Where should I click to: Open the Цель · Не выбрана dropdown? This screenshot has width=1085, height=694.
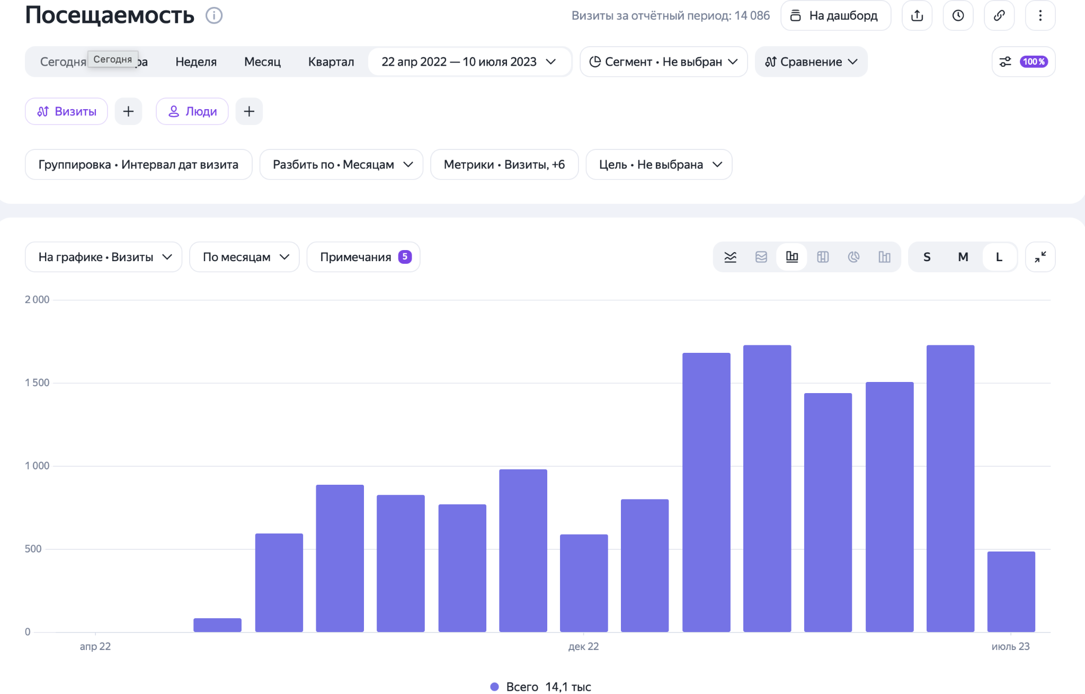(659, 164)
